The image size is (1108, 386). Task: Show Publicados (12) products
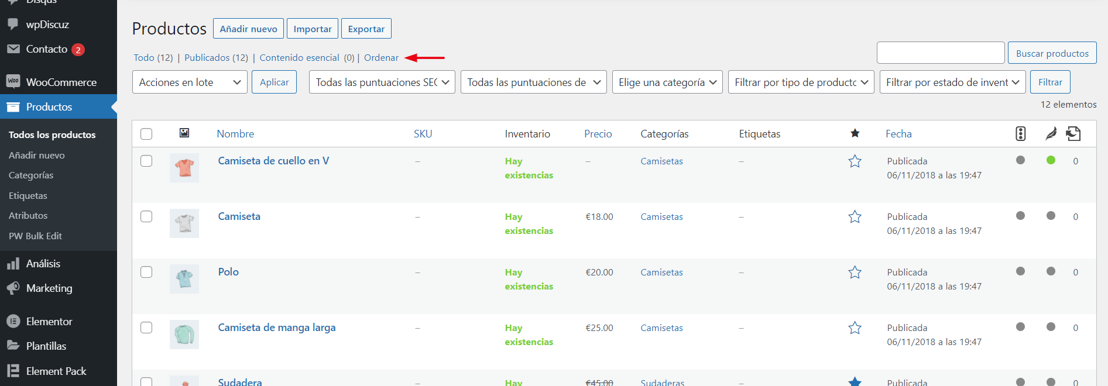pyautogui.click(x=216, y=57)
